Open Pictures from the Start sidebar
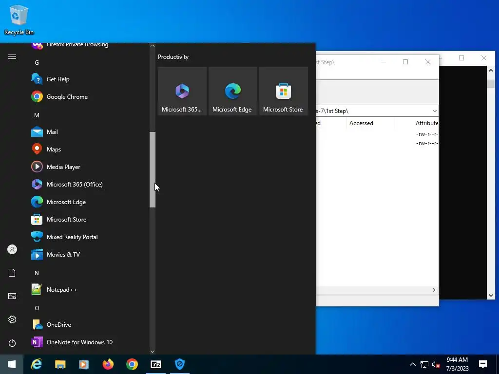Screen dimensions: 499x374 point(12,296)
